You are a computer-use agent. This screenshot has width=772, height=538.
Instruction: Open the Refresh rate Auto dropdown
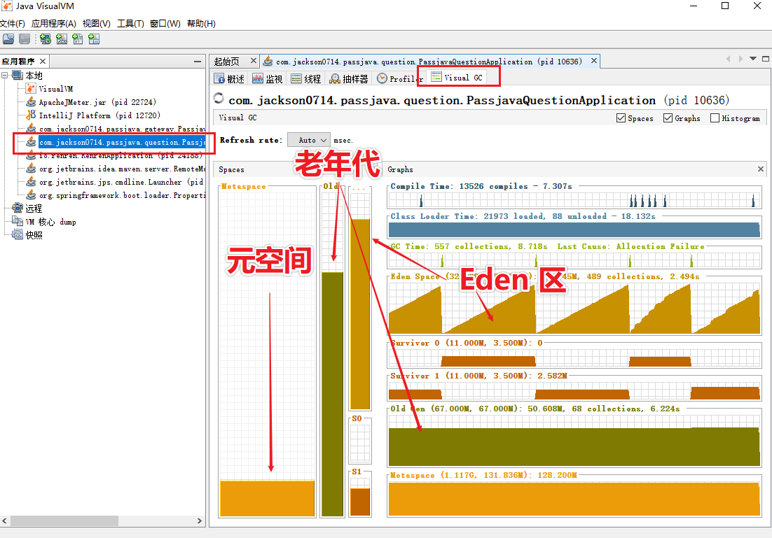(308, 140)
